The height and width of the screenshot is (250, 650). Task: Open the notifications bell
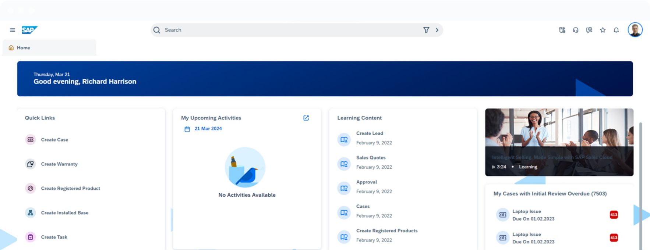tap(616, 30)
